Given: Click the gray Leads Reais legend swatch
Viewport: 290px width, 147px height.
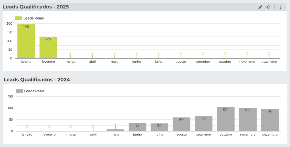Looking at the screenshot, I should click(19, 91).
